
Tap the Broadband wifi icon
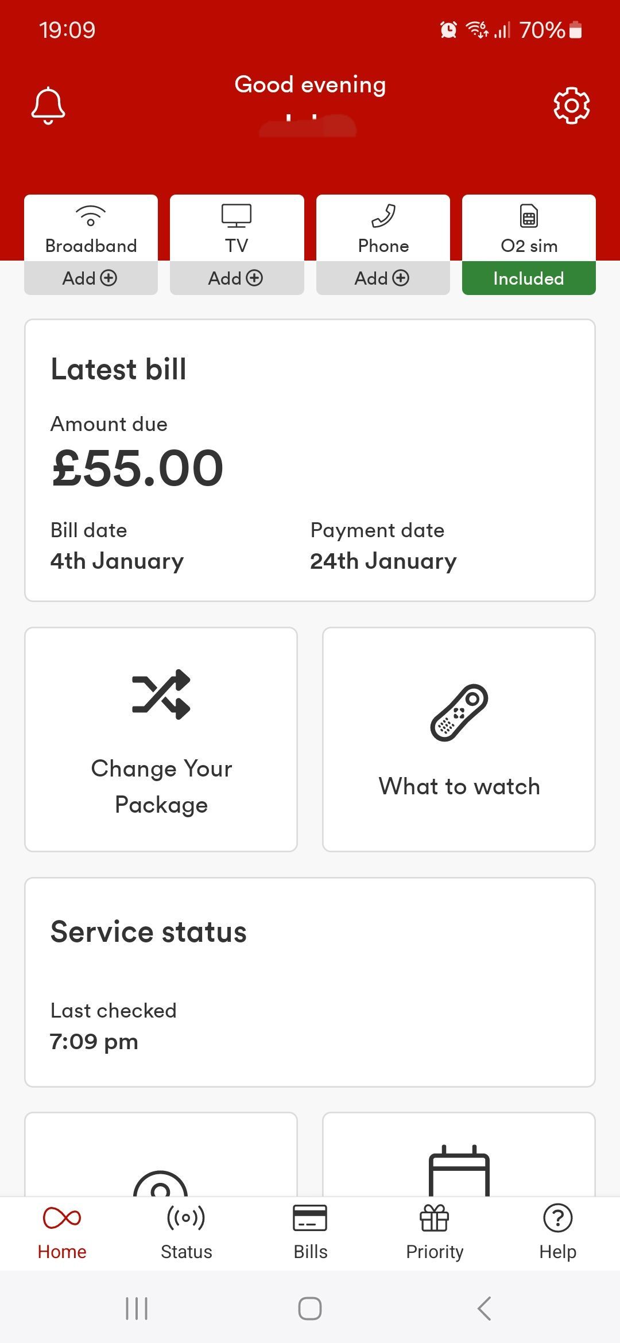(91, 216)
